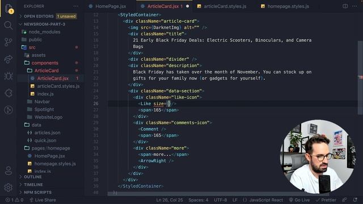
Task: Click the 1 unsaved badge
Action: click(66, 16)
